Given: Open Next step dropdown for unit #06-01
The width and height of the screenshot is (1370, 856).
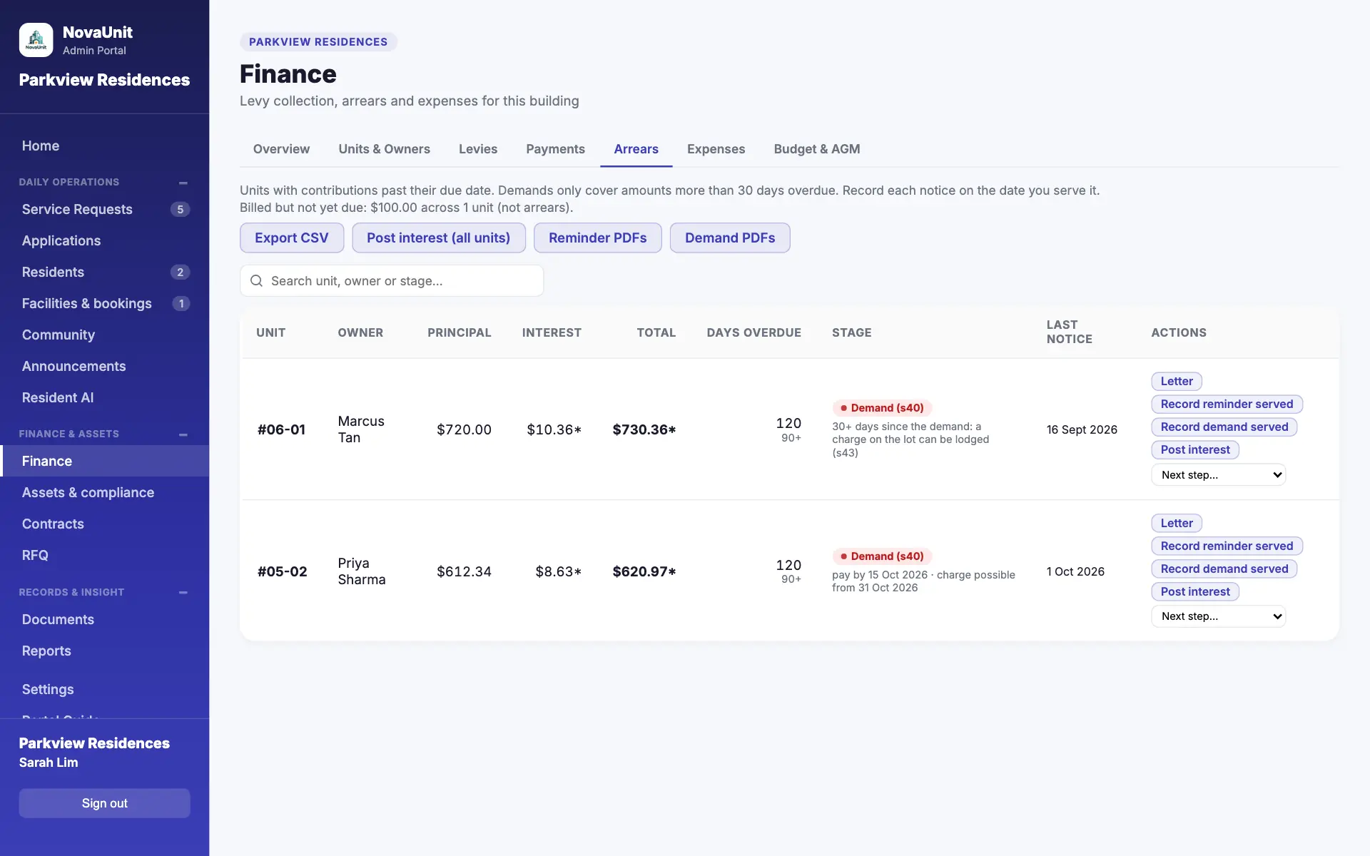Looking at the screenshot, I should [1218, 475].
